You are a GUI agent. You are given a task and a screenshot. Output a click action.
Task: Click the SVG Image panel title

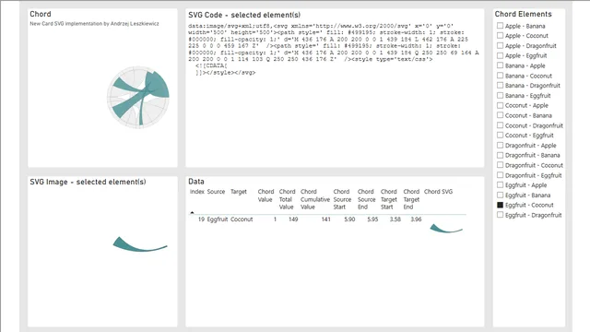pyautogui.click(x=88, y=182)
